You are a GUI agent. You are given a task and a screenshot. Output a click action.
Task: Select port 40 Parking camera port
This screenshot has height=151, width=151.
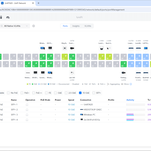[124, 64]
